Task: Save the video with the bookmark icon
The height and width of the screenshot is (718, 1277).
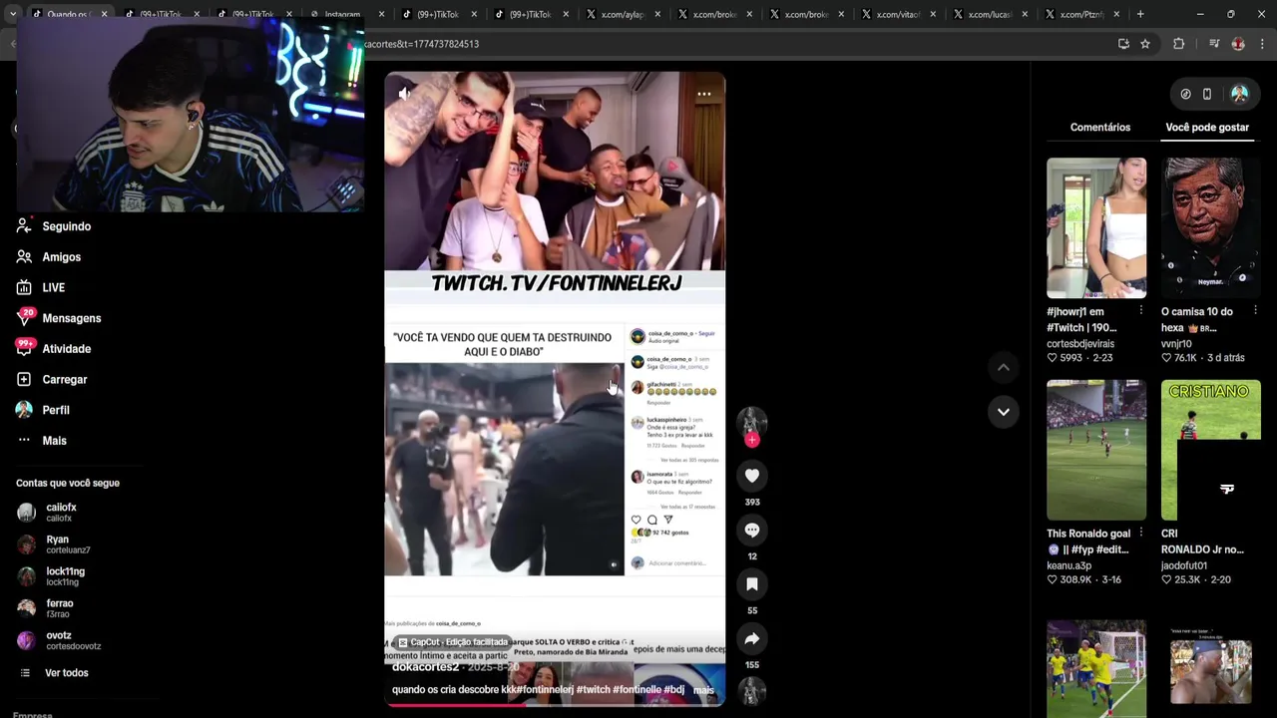Action: (752, 584)
